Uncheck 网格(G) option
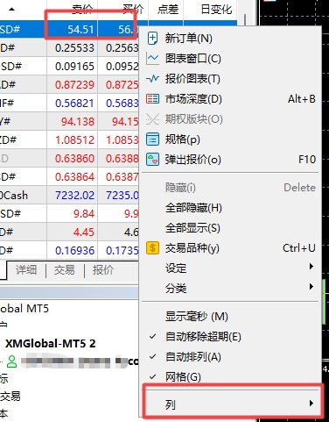329x422 pixels. [230, 376]
